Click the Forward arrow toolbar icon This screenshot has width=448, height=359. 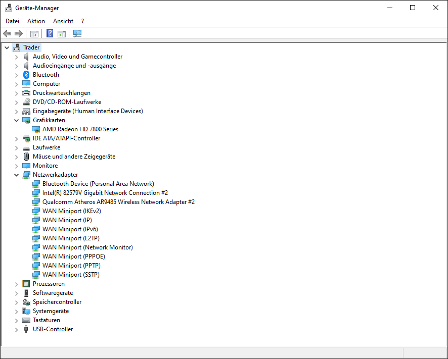coord(19,34)
